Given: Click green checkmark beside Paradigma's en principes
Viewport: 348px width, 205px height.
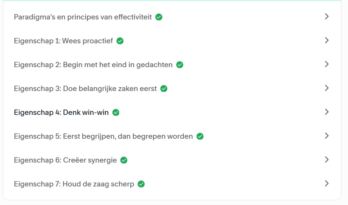Looking at the screenshot, I should (159, 17).
